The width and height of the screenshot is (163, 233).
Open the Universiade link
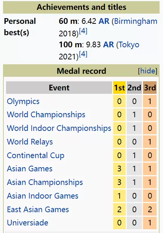[x=28, y=223]
